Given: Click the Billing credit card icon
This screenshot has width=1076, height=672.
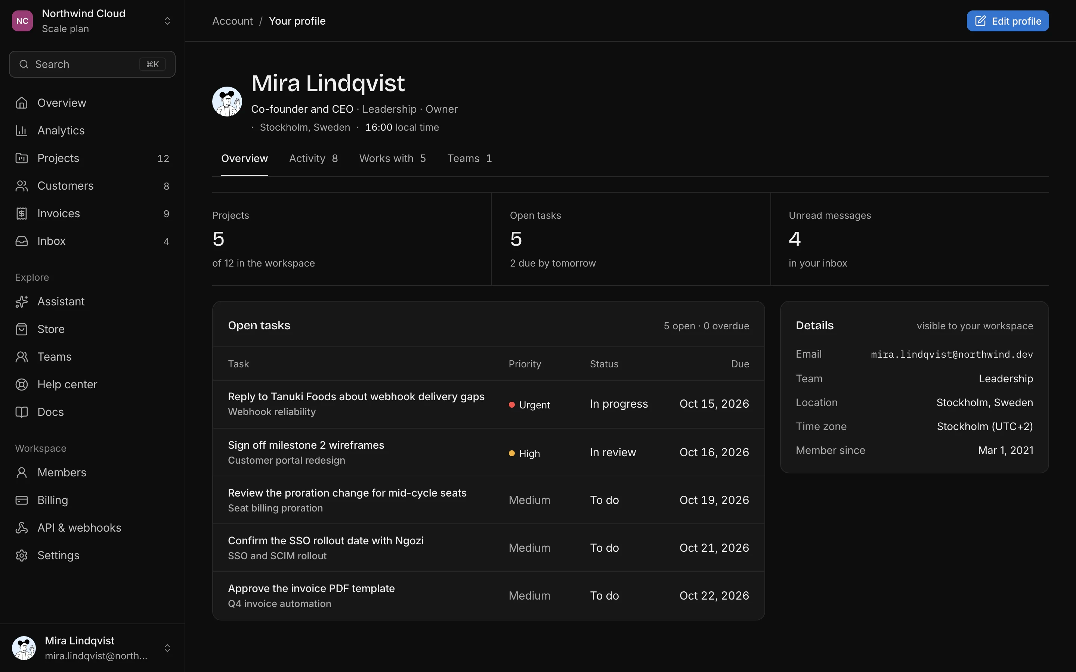Looking at the screenshot, I should pyautogui.click(x=21, y=500).
